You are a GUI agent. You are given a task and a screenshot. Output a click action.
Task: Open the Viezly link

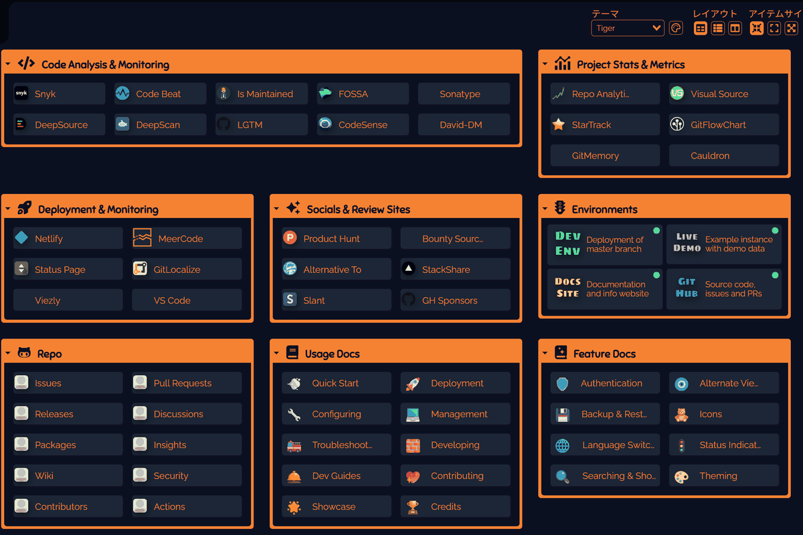68,300
